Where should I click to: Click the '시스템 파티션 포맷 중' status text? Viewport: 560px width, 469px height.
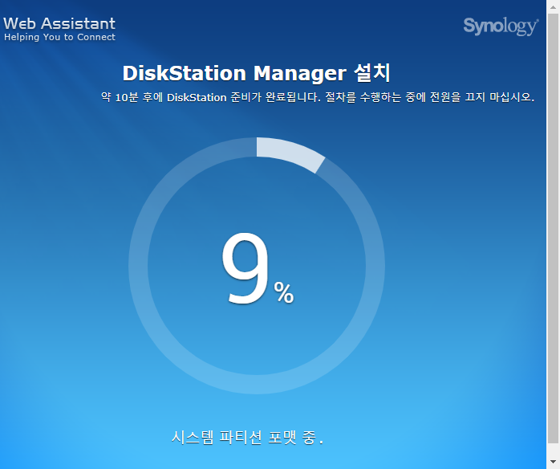[247, 437]
